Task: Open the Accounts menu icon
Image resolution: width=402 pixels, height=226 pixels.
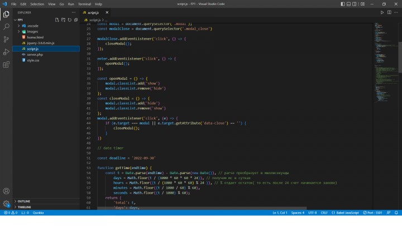Action: point(6,191)
